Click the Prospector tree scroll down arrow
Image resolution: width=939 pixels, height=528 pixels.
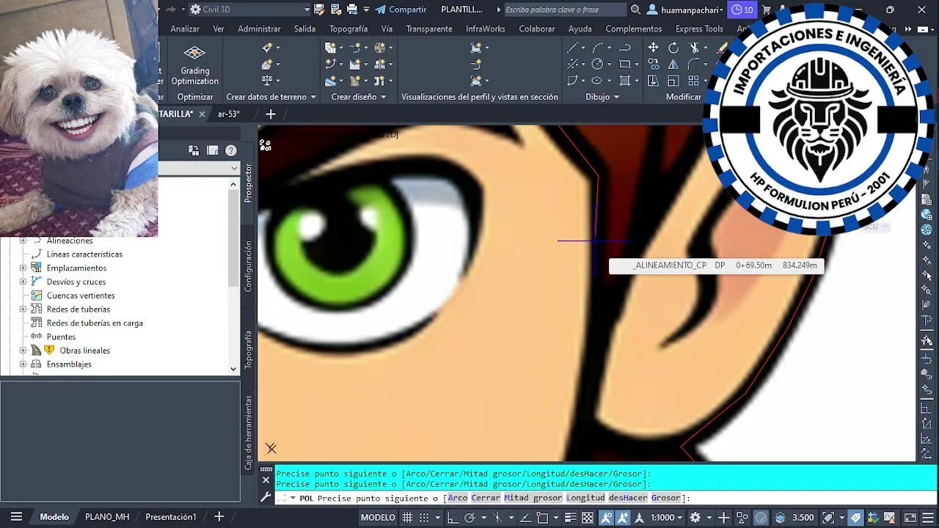click(233, 369)
